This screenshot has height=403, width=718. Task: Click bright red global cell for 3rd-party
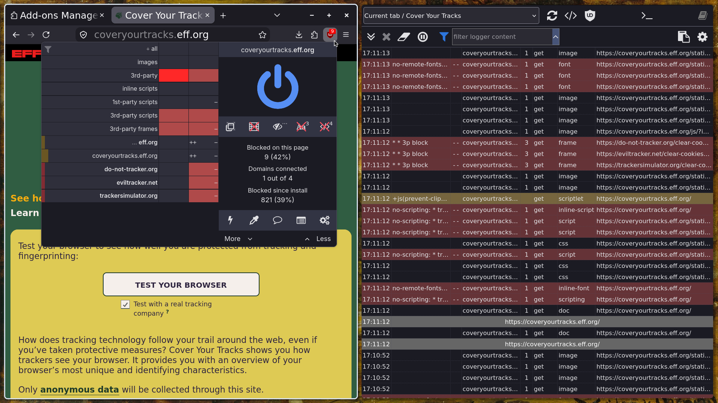tap(174, 75)
